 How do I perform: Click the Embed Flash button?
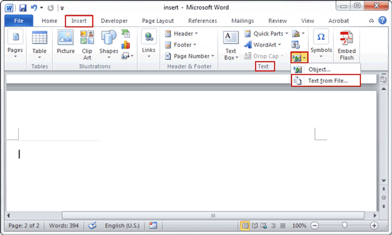(x=347, y=45)
